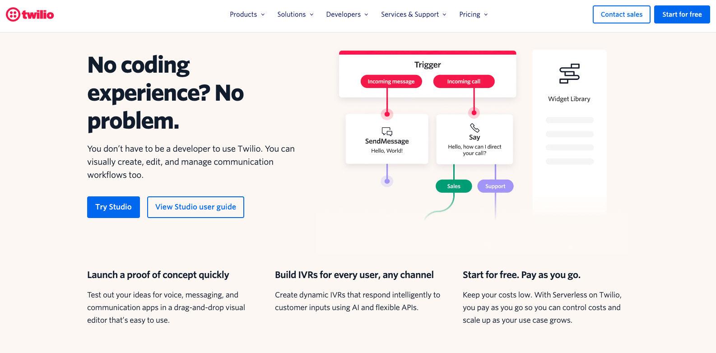
Task: Expand the Solutions dropdown chevron
Action: pos(312,14)
